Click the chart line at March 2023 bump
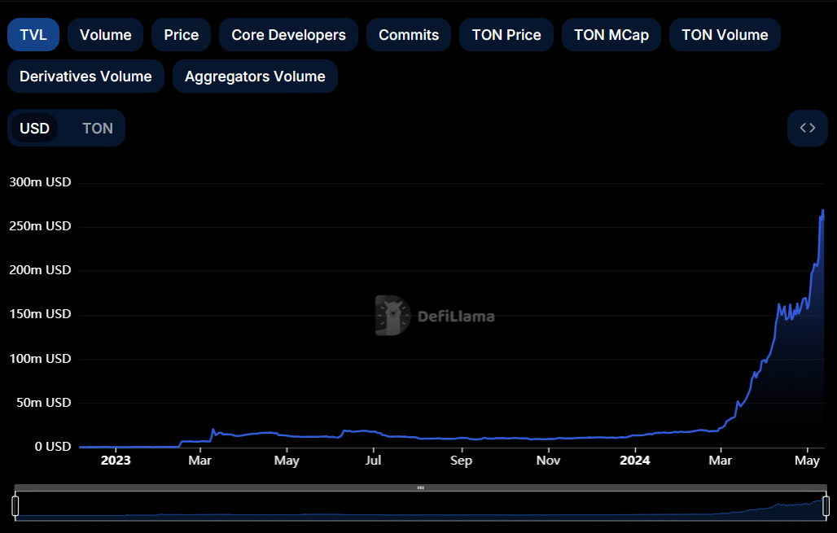837x533 pixels. (x=213, y=430)
